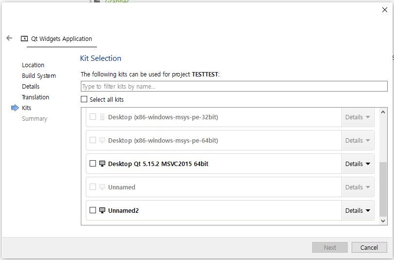Expand Details for the Unnamed2 kit
The width and height of the screenshot is (394, 260).
coord(357,211)
